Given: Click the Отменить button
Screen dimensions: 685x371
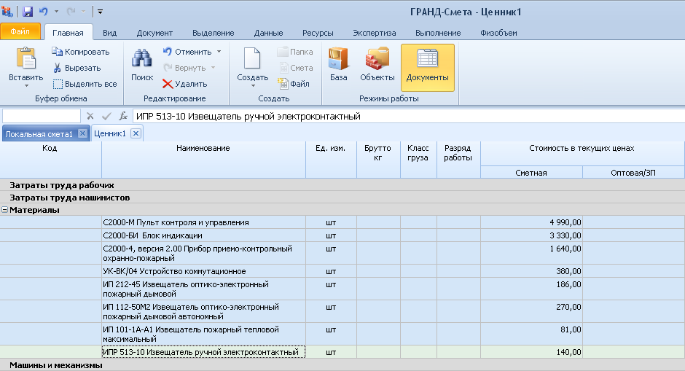Looking at the screenshot, I should [187, 52].
